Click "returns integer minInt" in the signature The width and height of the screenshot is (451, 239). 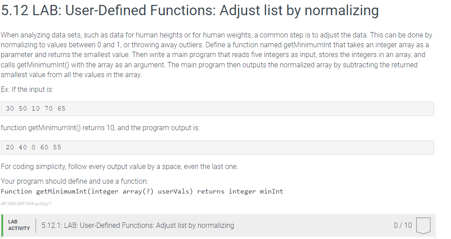240,191
